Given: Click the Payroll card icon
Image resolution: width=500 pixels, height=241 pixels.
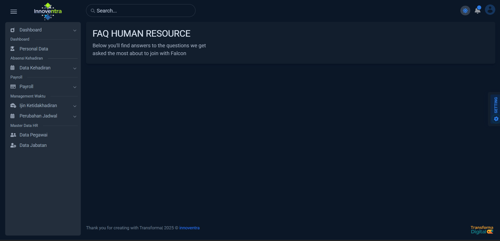Looking at the screenshot, I should pos(13,87).
